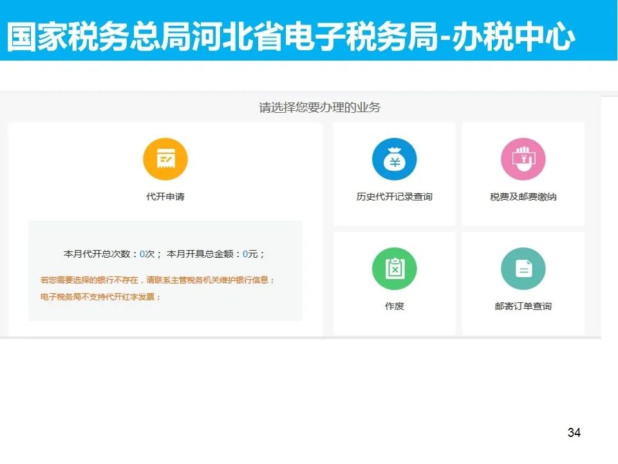Click the notice 电子税务局不支持代开红字发票
The image size is (618, 464).
100,296
